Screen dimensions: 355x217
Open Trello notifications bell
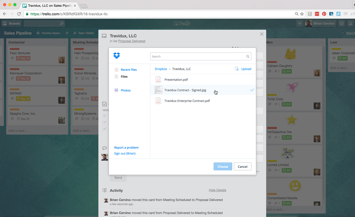tap(350, 23)
